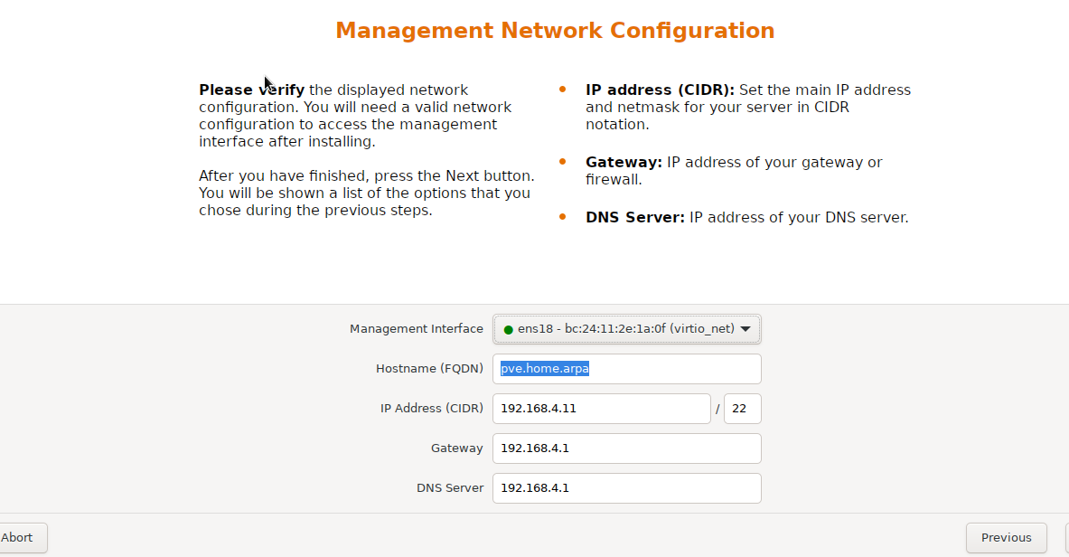The image size is (1069, 557).
Task: Select the CIDR netmask field showing 22
Action: tap(742, 409)
